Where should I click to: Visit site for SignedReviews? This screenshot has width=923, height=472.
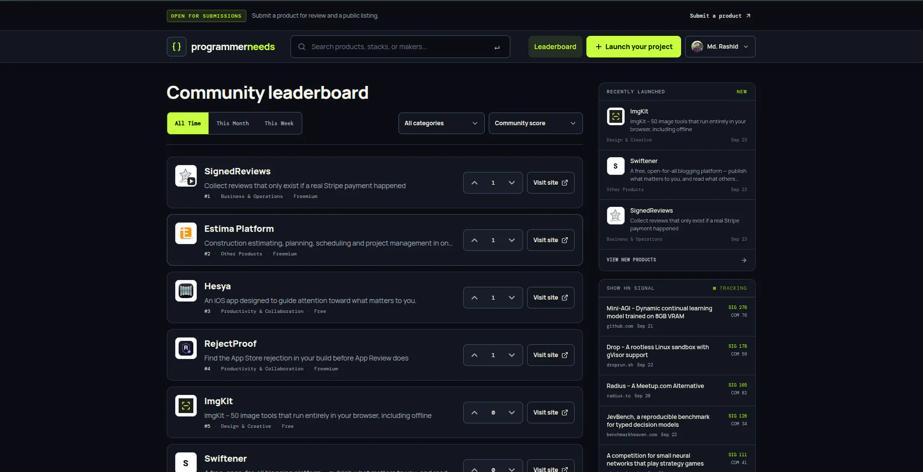[551, 183]
